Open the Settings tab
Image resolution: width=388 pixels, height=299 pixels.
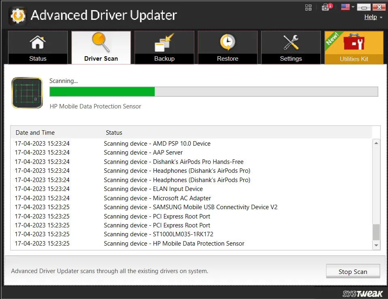point(291,47)
